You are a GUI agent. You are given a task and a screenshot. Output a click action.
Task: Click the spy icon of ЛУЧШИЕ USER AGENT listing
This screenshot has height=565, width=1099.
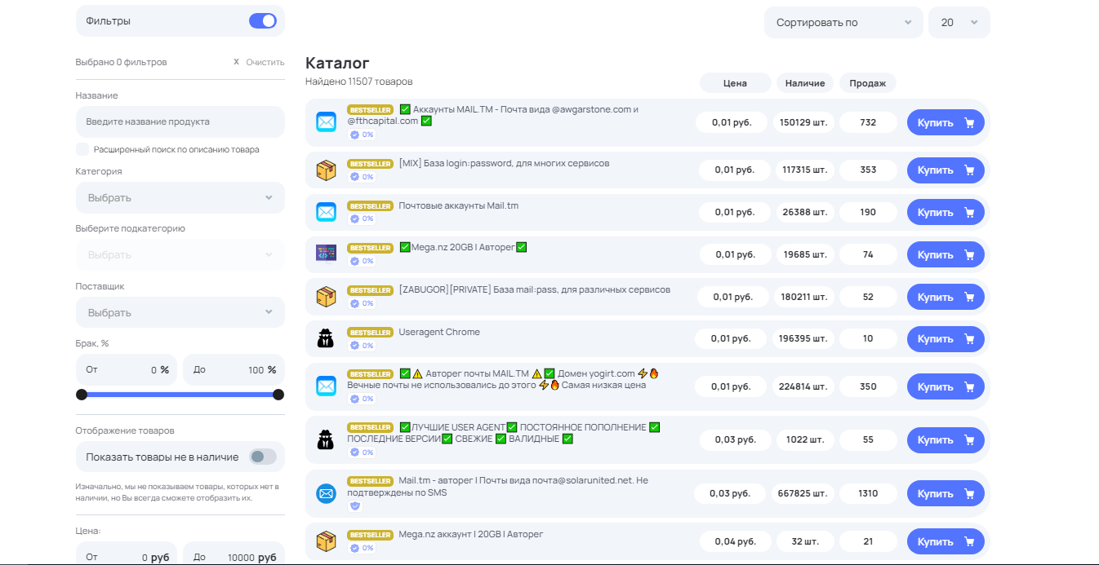tap(326, 439)
